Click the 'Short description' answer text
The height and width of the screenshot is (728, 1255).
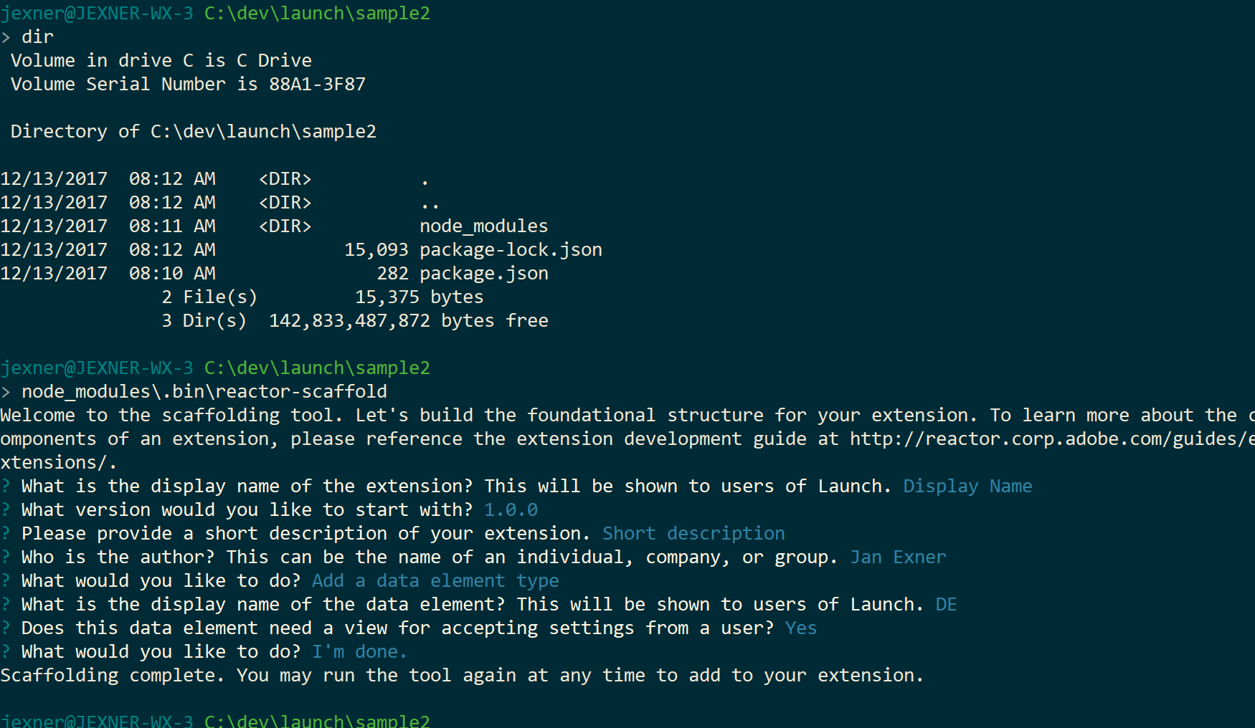[x=693, y=533]
